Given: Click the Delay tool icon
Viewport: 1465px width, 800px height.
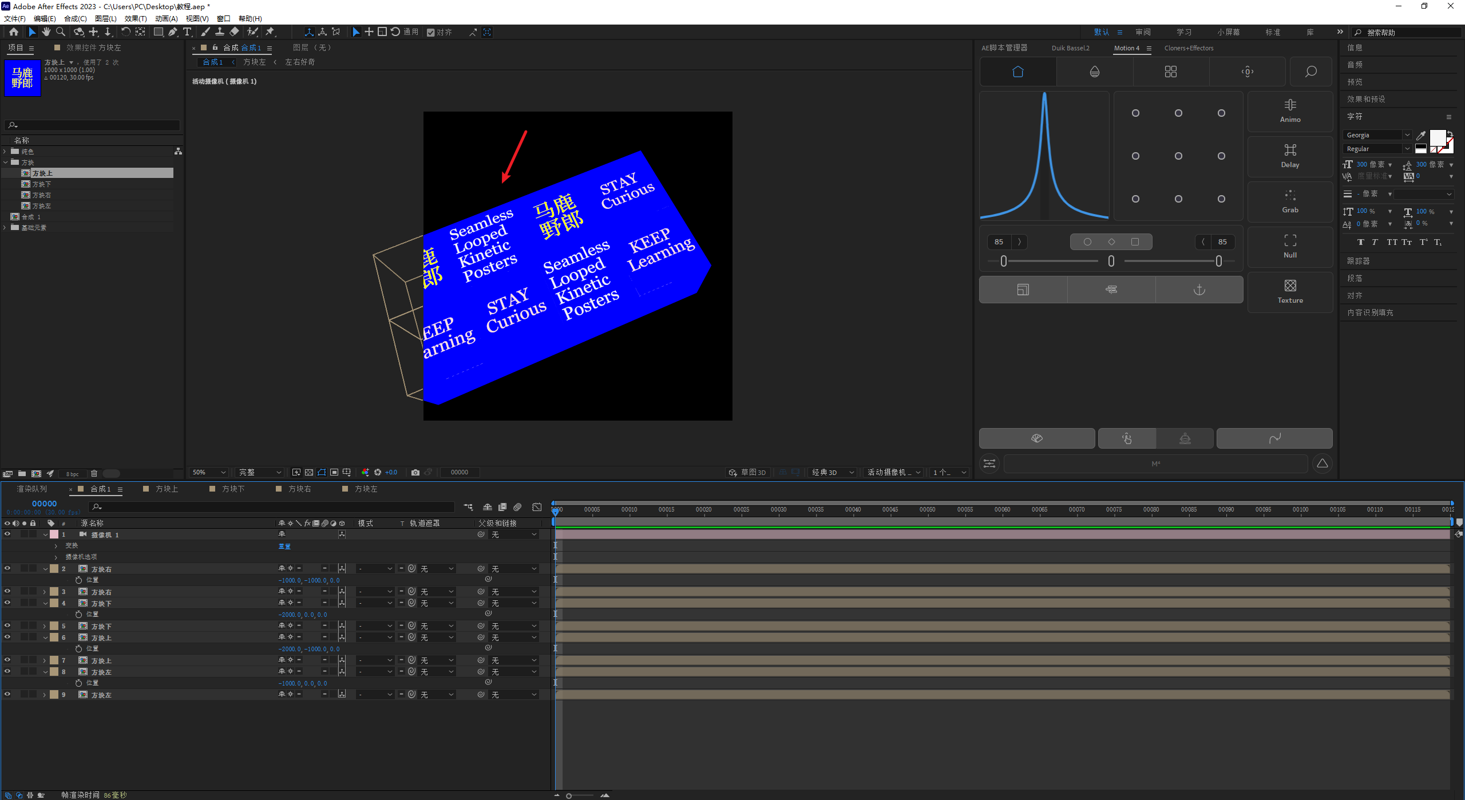Looking at the screenshot, I should (1290, 156).
